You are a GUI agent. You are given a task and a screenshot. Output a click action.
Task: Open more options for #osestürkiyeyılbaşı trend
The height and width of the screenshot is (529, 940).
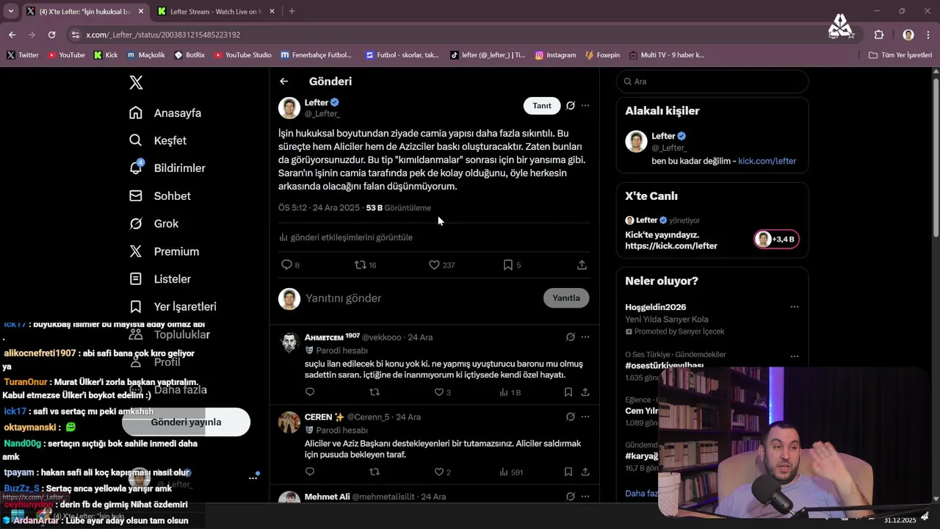tap(794, 356)
